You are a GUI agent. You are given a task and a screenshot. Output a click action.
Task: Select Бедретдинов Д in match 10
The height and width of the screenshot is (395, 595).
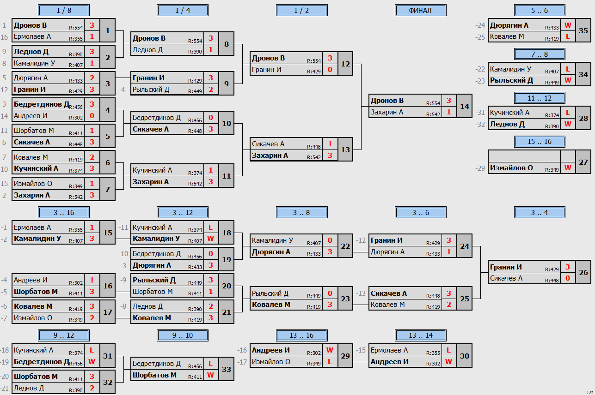(x=157, y=118)
